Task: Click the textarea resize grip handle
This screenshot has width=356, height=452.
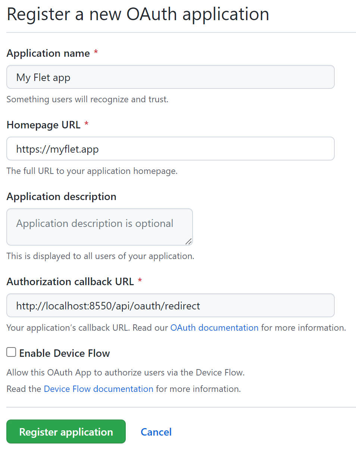Action: tap(189, 242)
